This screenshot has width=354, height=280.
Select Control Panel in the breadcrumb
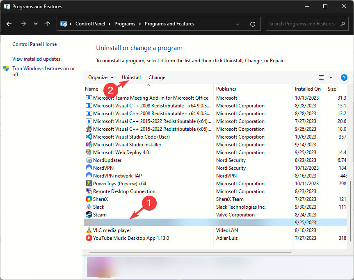pos(90,24)
